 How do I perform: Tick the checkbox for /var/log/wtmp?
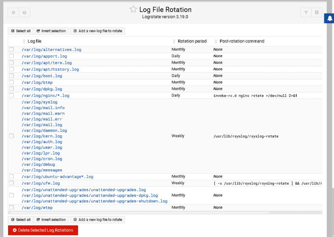click(x=11, y=207)
